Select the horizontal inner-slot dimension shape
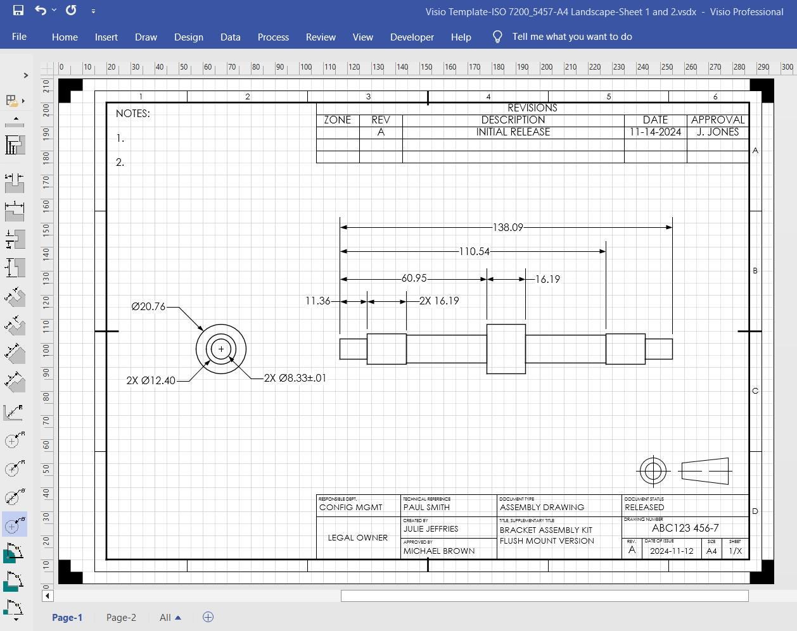Image resolution: width=797 pixels, height=631 pixels. 15,183
